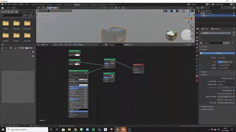Adjust Fac slider in Surface panel
Screen dimensions: 236x132
225,62
